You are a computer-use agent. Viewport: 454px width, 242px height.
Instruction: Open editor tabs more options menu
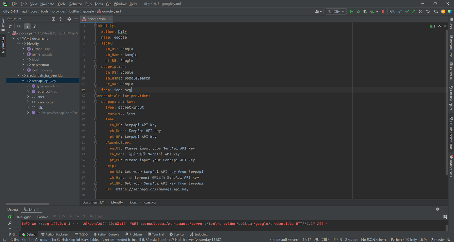(445, 19)
